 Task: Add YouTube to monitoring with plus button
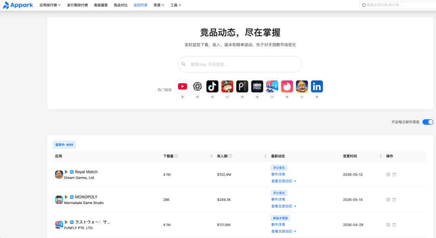tap(182, 97)
